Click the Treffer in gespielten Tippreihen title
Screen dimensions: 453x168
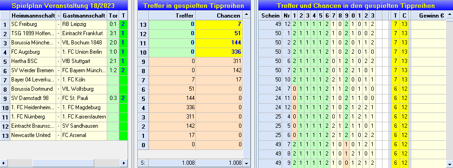194,5
